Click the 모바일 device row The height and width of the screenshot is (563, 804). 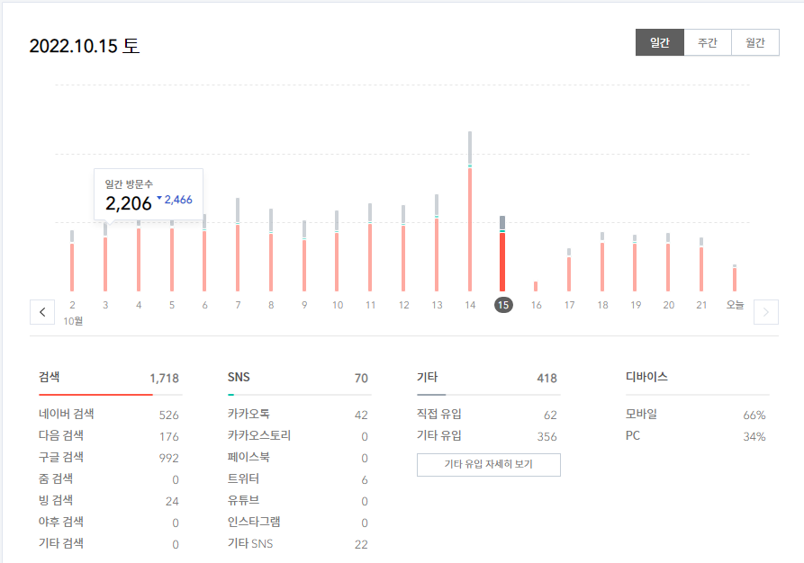696,414
